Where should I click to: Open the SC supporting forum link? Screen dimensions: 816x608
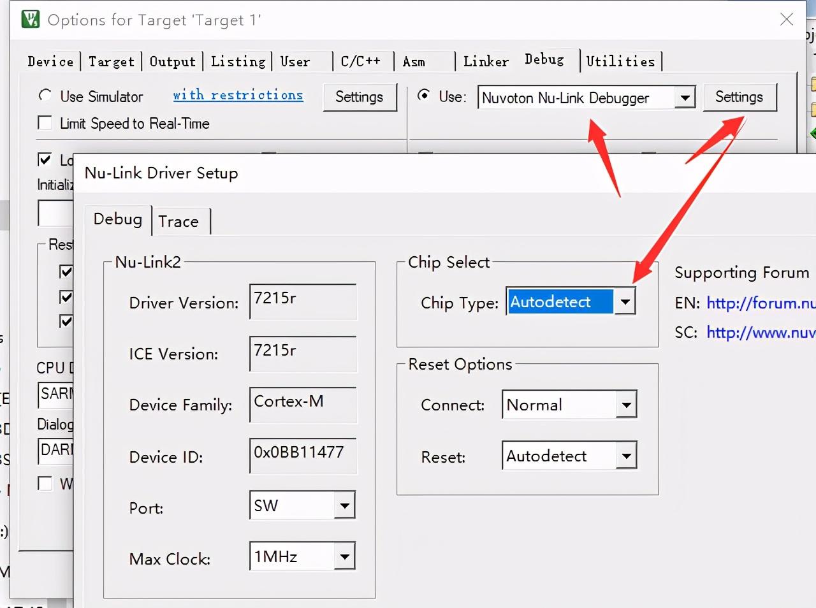761,332
